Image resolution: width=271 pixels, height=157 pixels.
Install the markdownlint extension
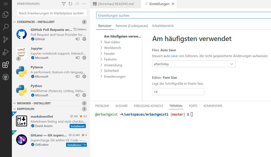(78, 126)
